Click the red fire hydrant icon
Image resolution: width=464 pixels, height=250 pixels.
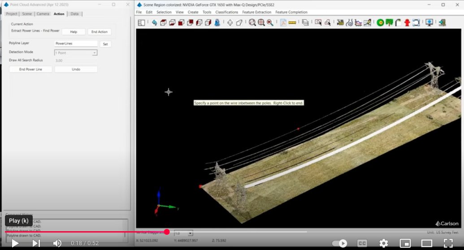(x=407, y=22)
